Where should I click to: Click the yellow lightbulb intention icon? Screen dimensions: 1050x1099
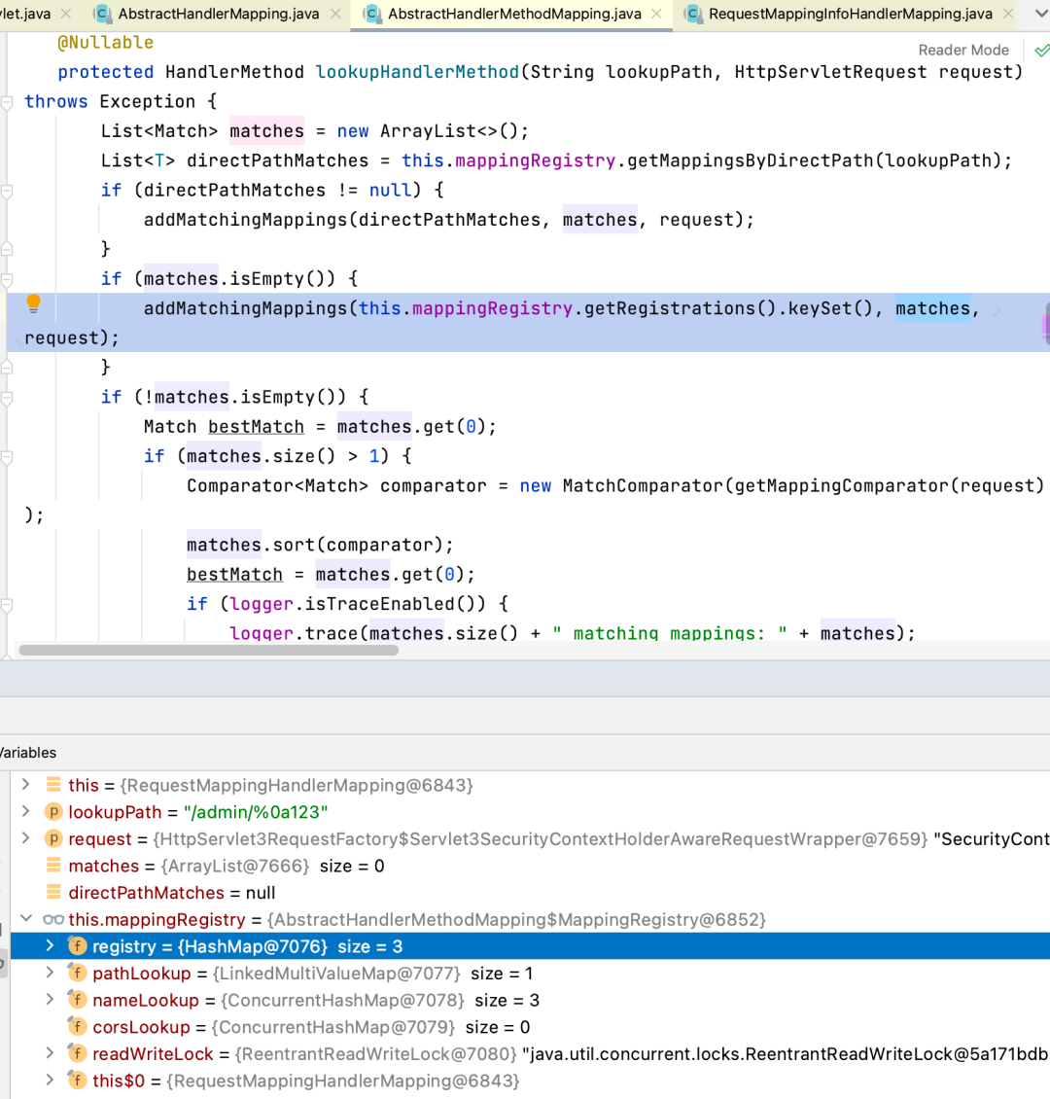coord(33,303)
